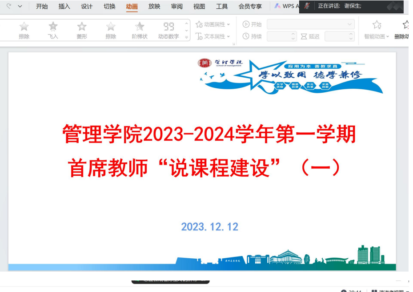The image size is (413, 292).
Task: Click the 智能动画 star icon
Action: click(377, 25)
